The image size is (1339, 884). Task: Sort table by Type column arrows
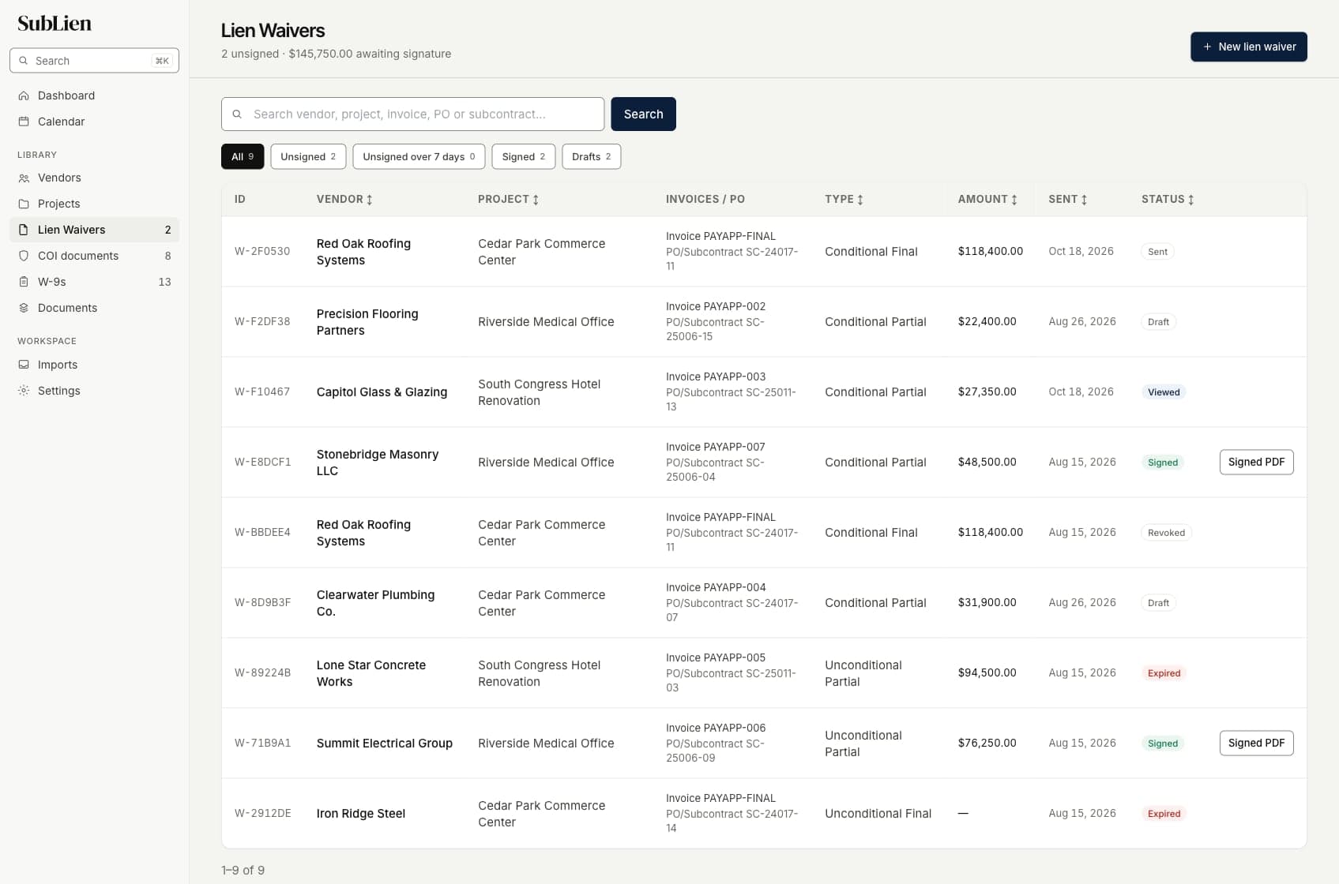coord(860,200)
